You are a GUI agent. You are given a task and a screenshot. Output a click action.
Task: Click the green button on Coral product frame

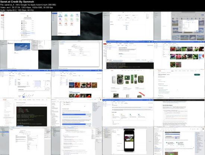(197, 75)
